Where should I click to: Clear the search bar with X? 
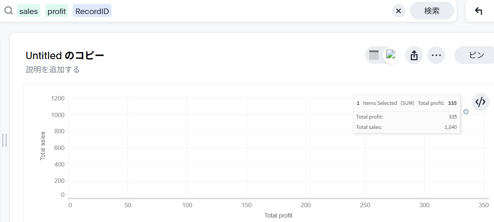(x=398, y=11)
